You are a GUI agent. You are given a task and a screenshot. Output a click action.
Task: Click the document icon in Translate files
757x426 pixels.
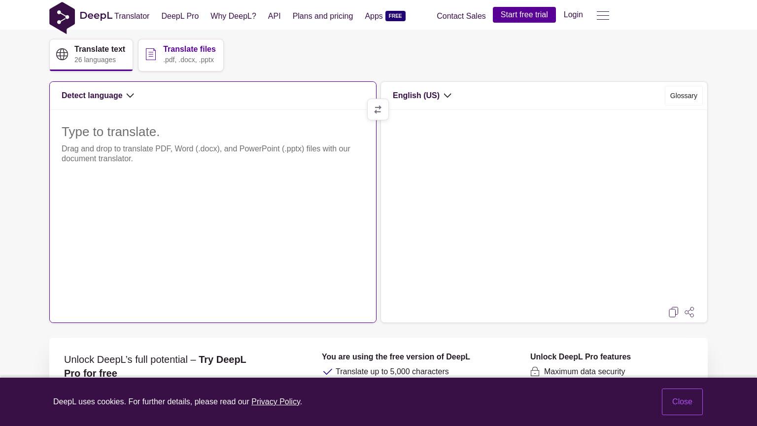(x=151, y=54)
